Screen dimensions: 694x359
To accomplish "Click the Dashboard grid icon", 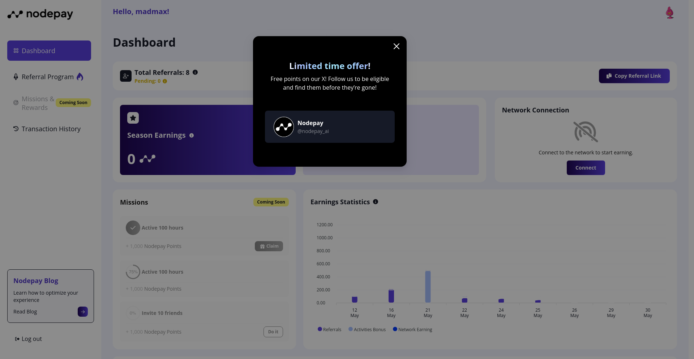I will click(16, 51).
